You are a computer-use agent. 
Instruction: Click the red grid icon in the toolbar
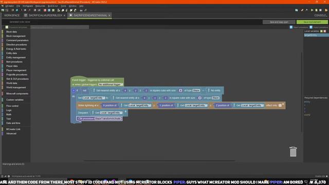[45, 10]
